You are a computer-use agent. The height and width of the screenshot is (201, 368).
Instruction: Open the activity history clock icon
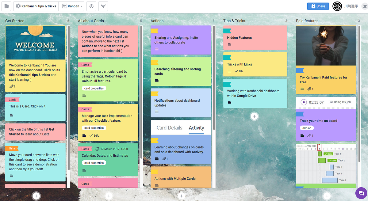(x=91, y=6)
